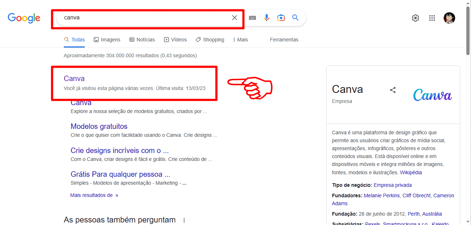This screenshot has height=225, width=471.
Task: Open the on-screen keyboard icon
Action: [x=252, y=18]
